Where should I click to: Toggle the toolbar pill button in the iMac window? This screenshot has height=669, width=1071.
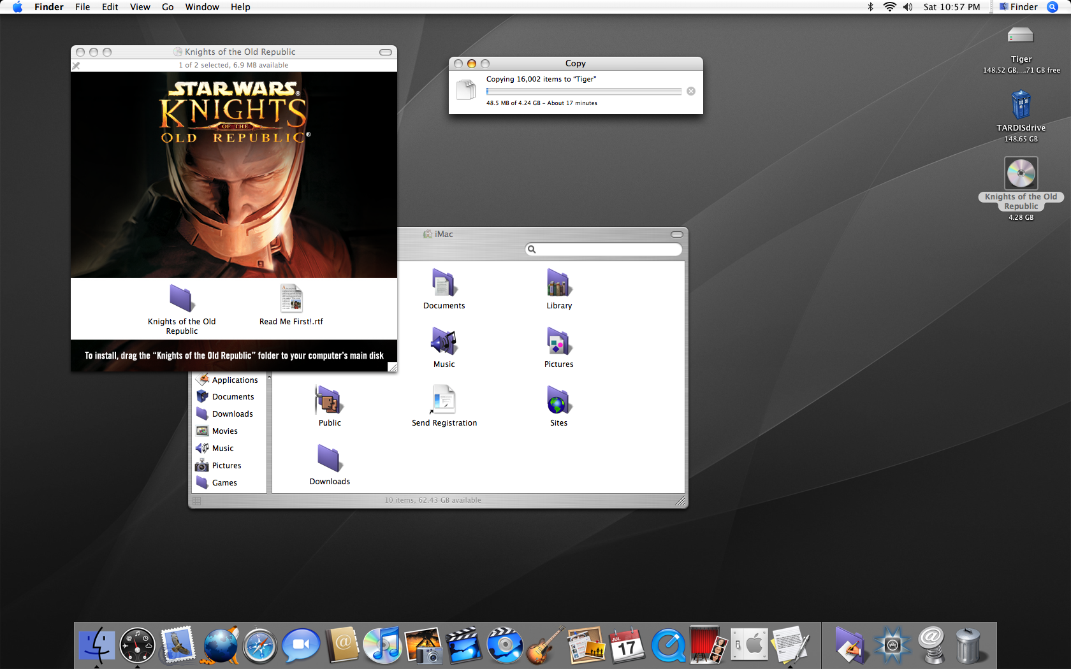[x=676, y=234]
